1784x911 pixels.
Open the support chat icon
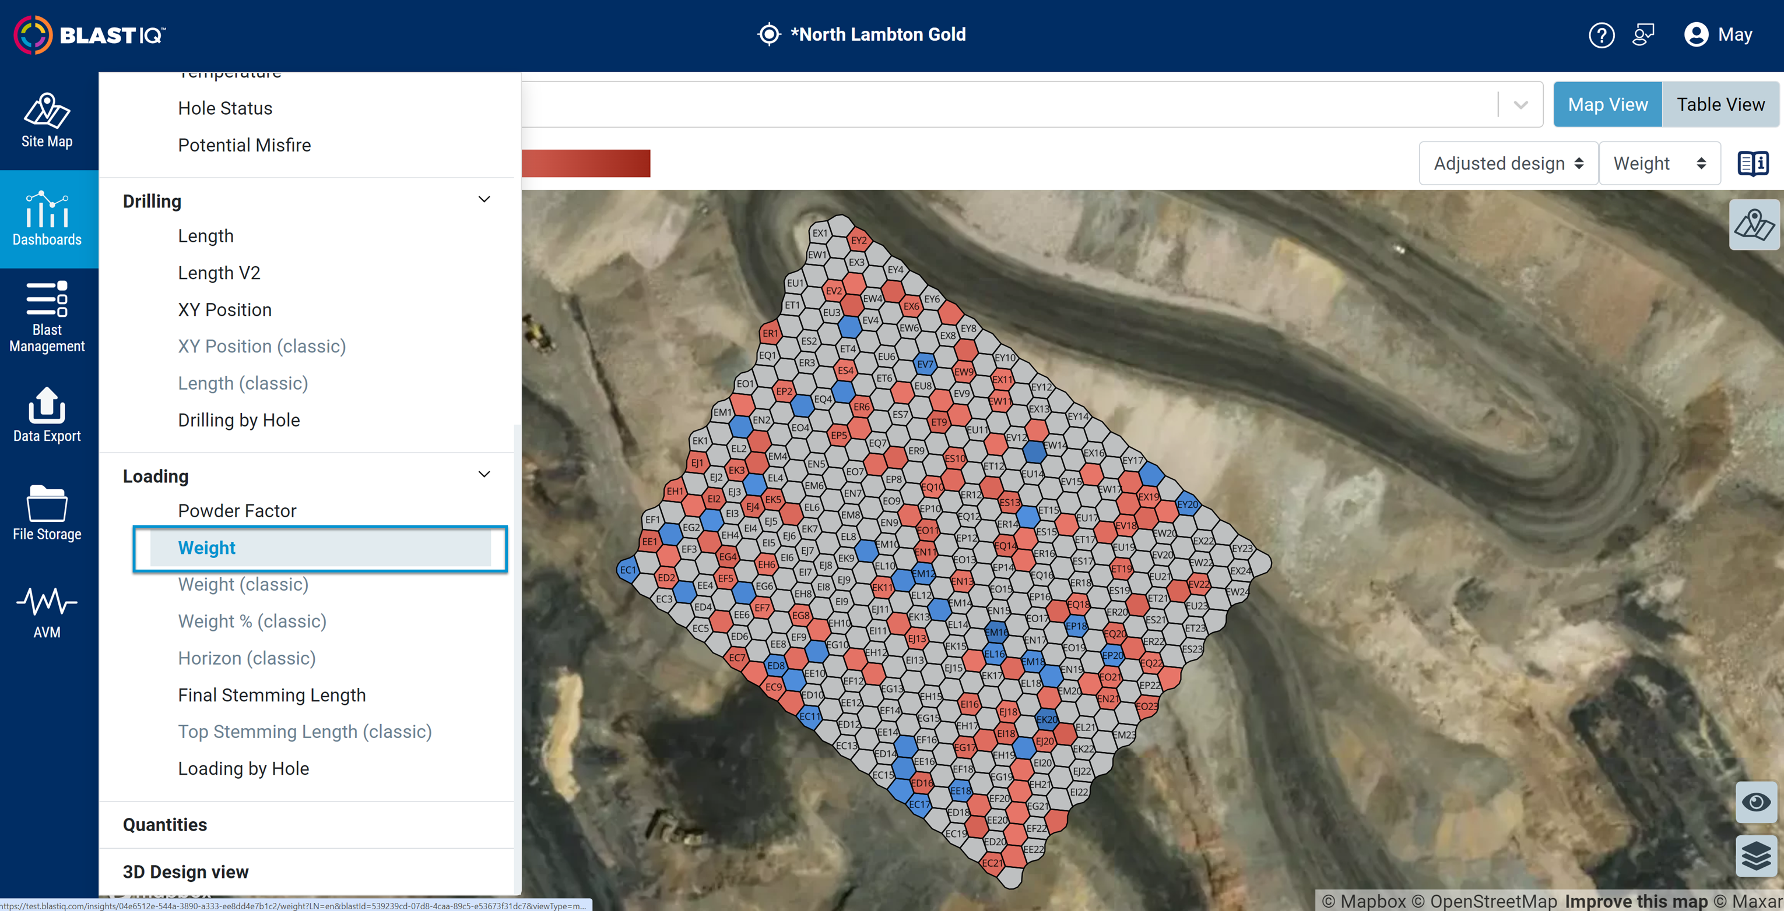coord(1643,34)
